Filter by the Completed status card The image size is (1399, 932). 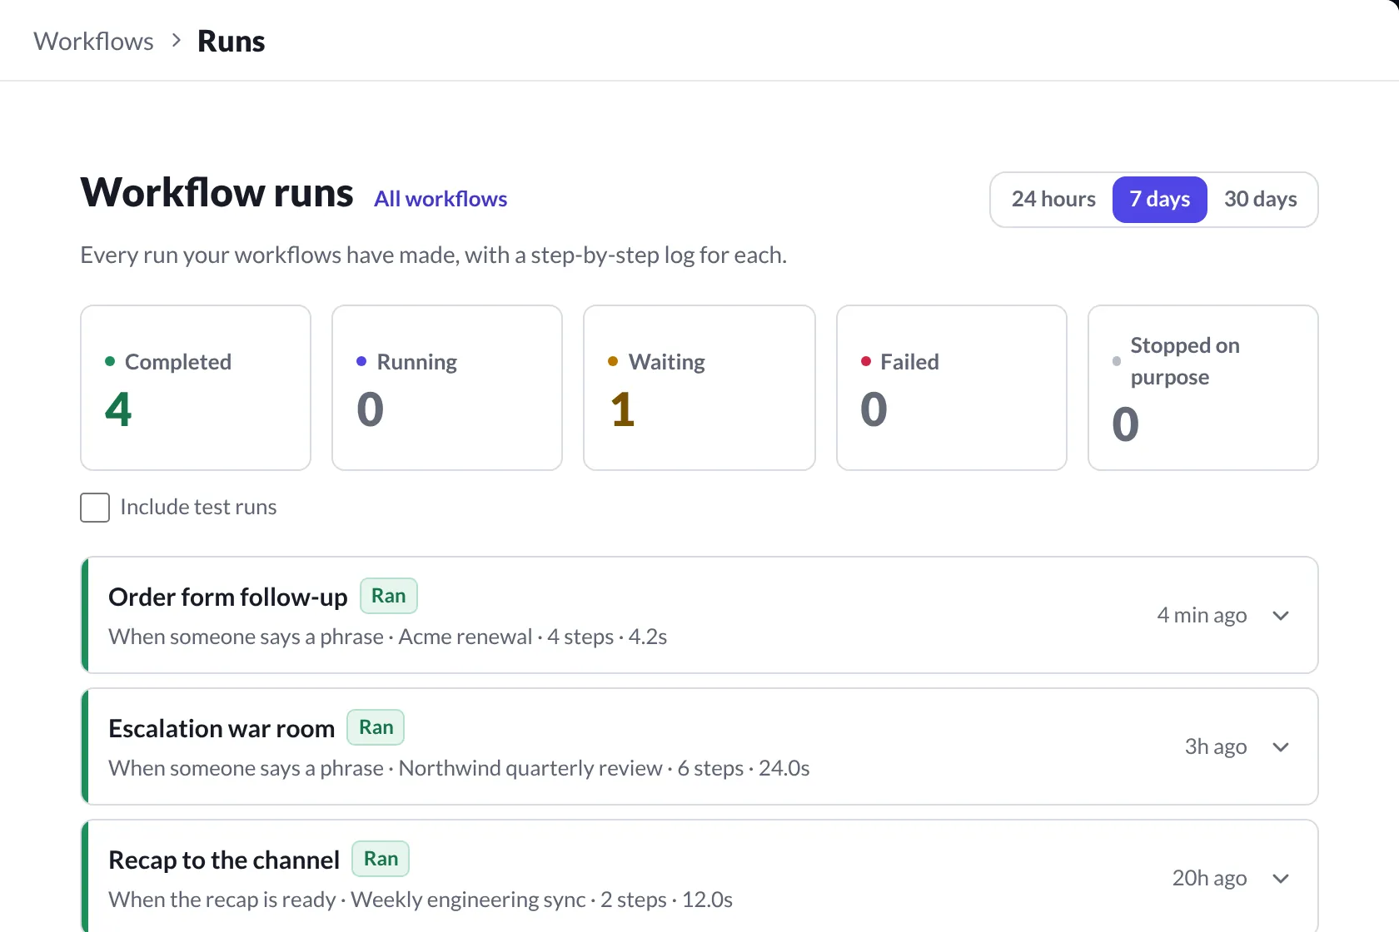(196, 388)
